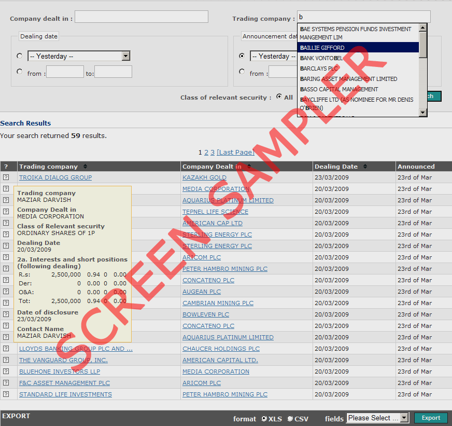This screenshot has width=452, height=426.
Task: Sort by Trading company column arrows
Action: click(85, 166)
